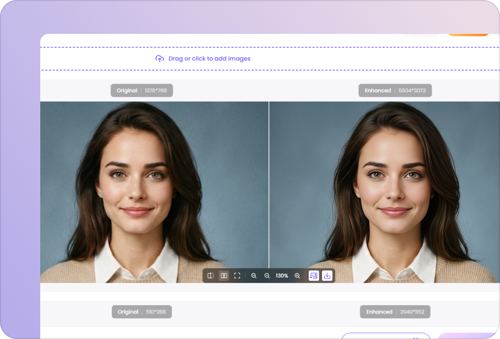500x339 pixels.
Task: Select the side-by-side view icon
Action: 224,275
